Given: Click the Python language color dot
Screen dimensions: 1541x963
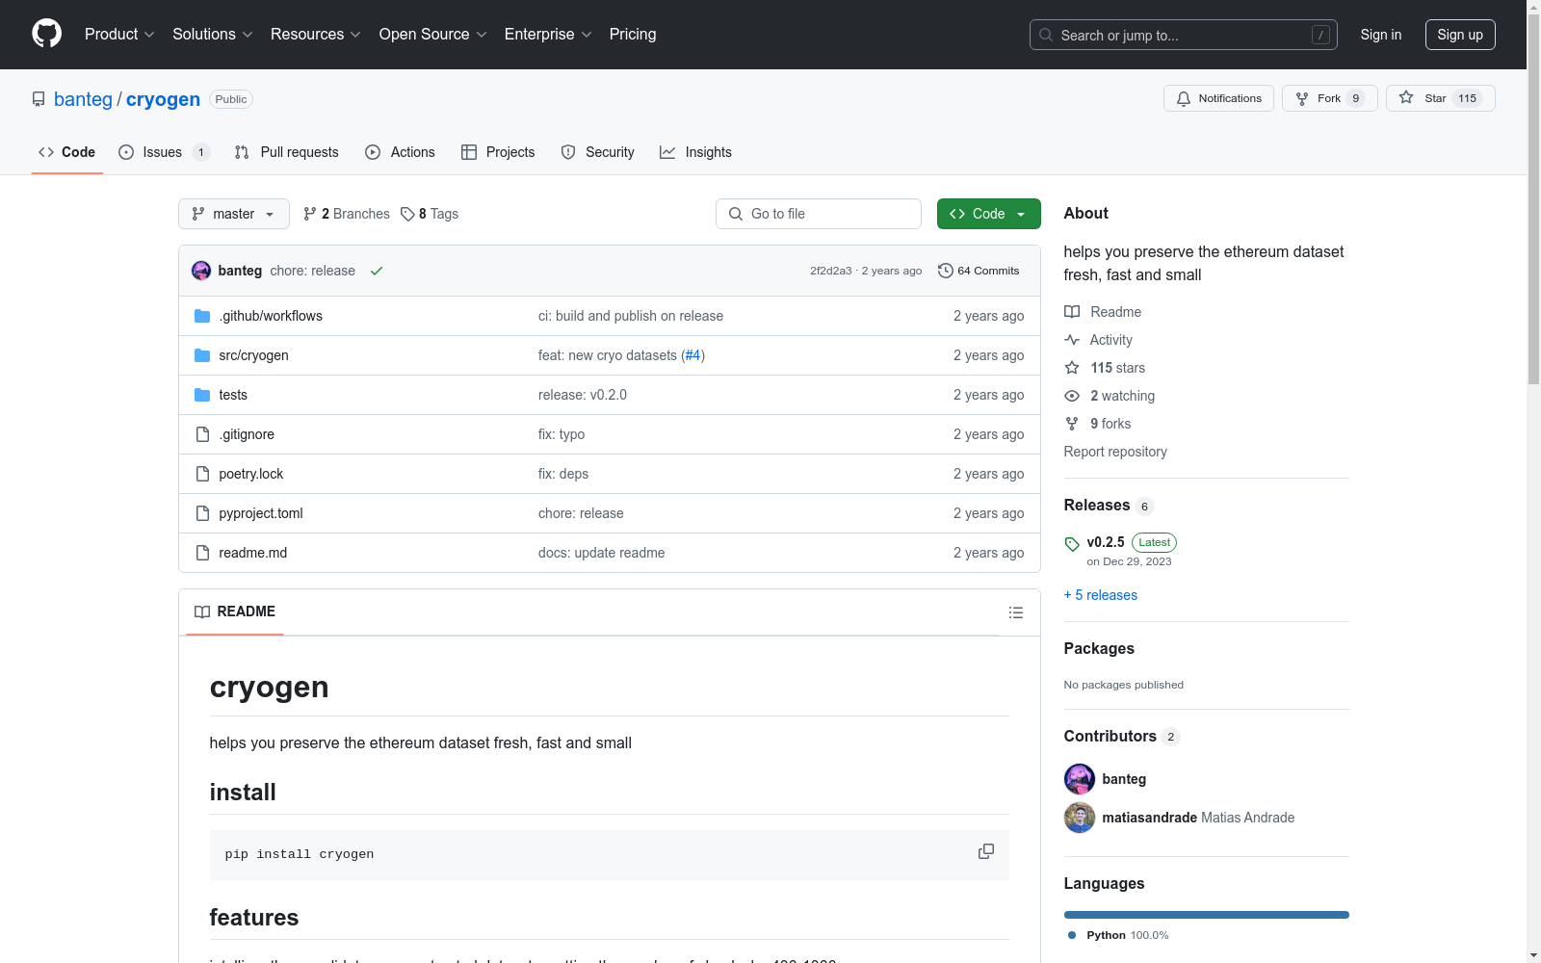Looking at the screenshot, I should point(1072,935).
